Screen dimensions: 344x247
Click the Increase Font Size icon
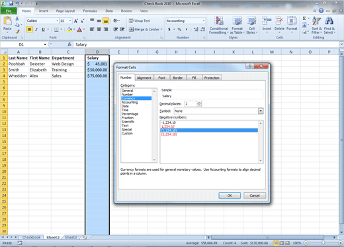click(x=76, y=21)
